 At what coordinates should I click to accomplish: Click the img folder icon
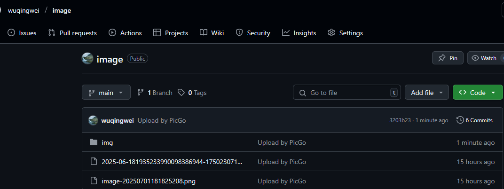[94, 142]
